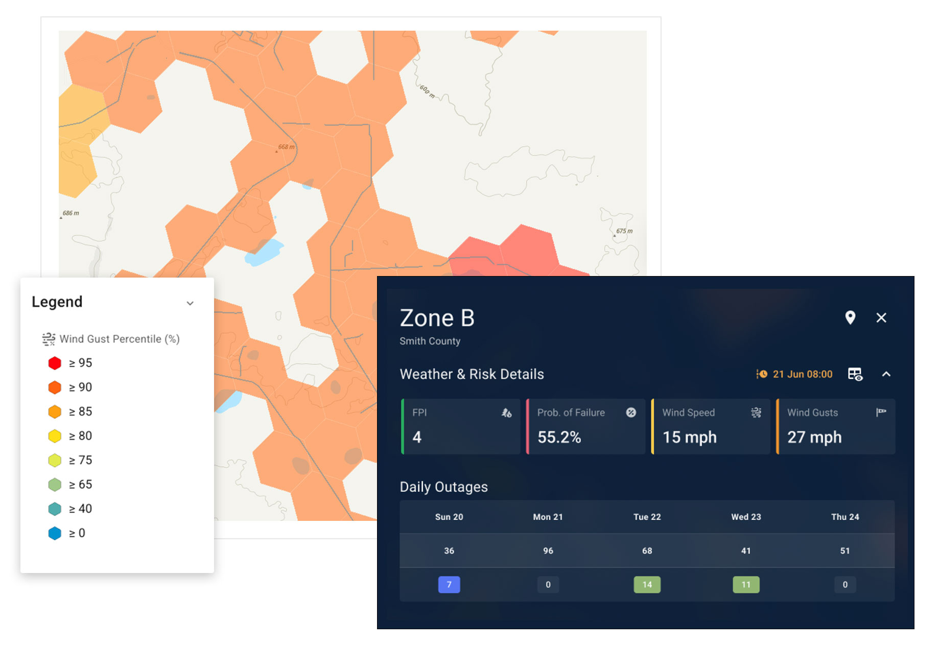This screenshot has height=664, width=939.
Task: Select the Mon 21 column header
Action: click(548, 517)
